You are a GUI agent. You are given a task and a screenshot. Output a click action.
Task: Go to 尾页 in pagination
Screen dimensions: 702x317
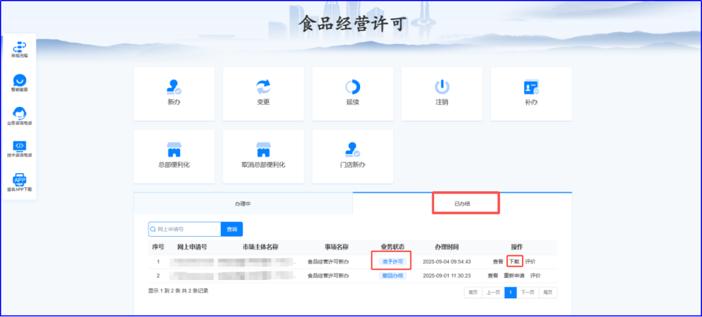(548, 292)
